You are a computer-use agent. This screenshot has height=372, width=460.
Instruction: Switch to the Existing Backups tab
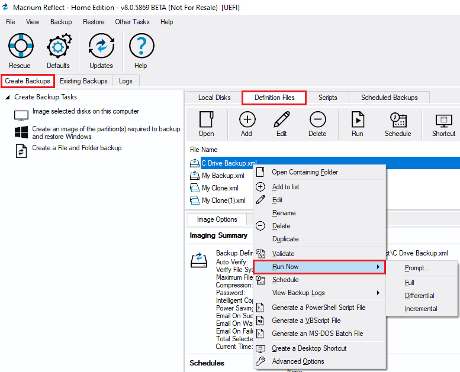click(x=83, y=81)
